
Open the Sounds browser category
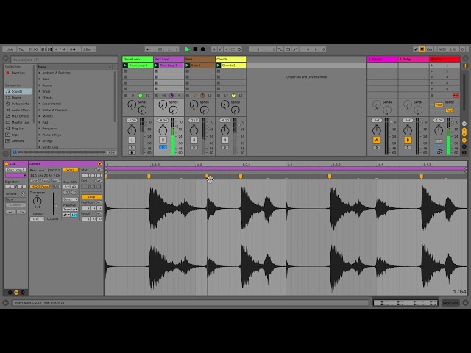click(x=18, y=91)
